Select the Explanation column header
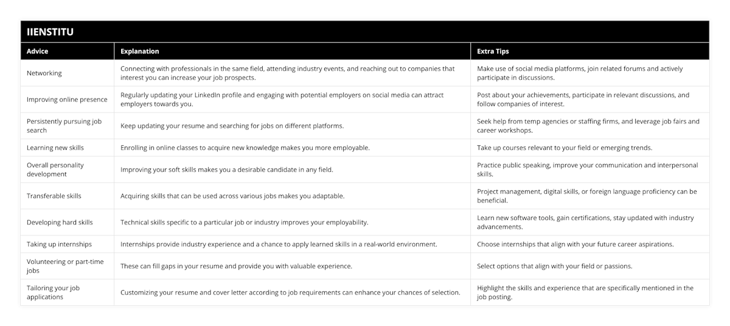The image size is (730, 326). click(140, 51)
